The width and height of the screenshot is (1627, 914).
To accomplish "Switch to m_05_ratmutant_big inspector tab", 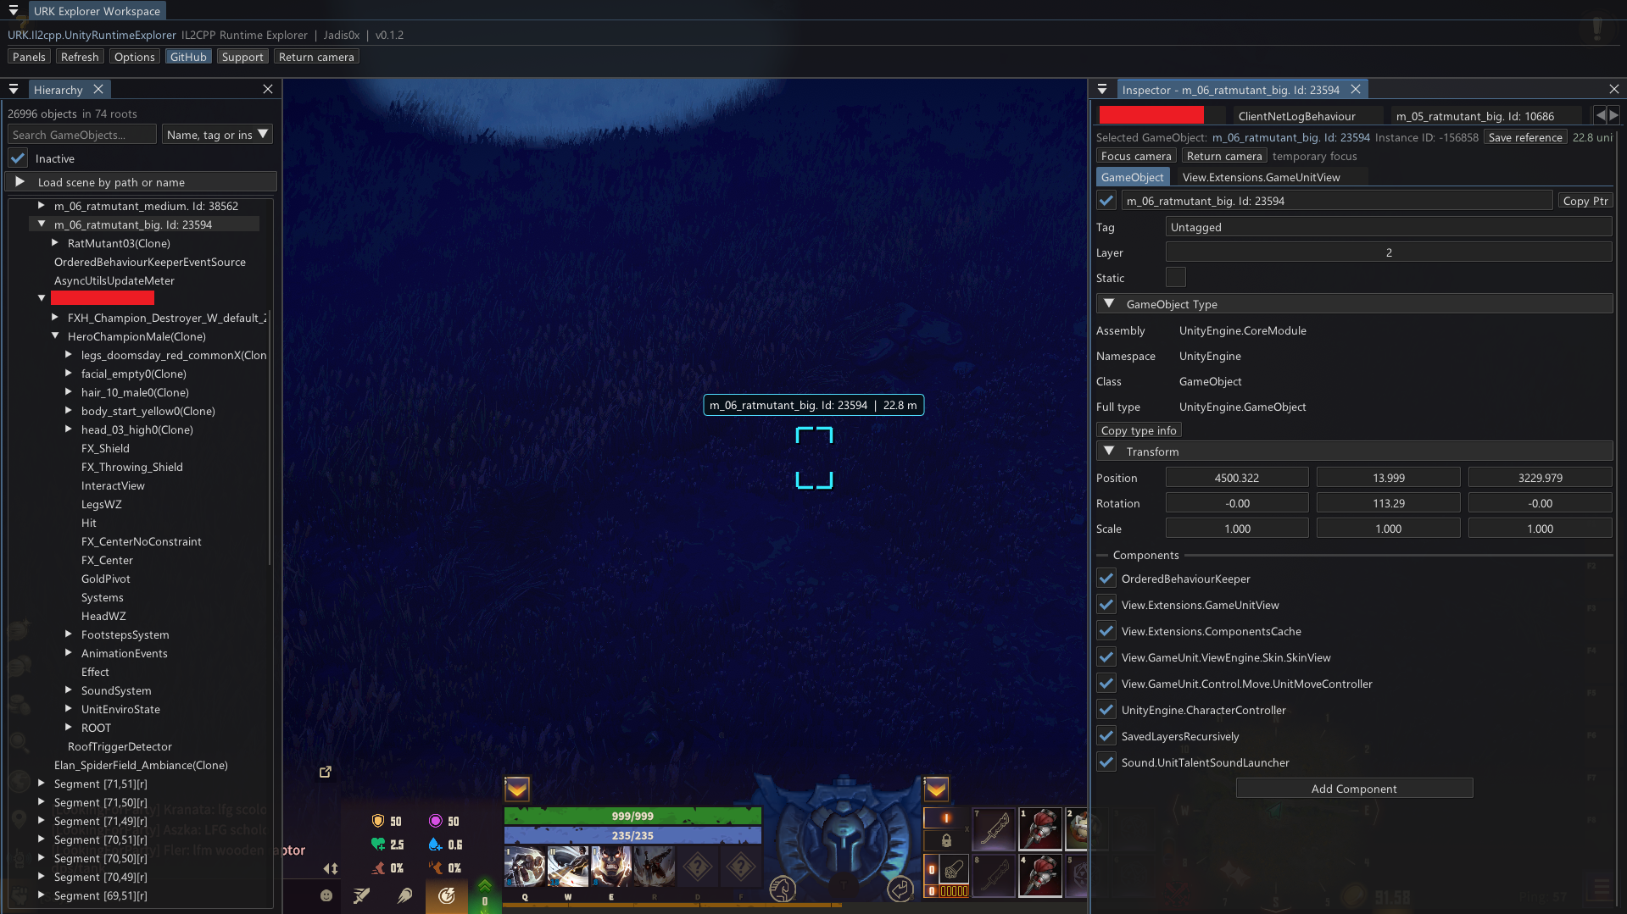I will pos(1475,116).
